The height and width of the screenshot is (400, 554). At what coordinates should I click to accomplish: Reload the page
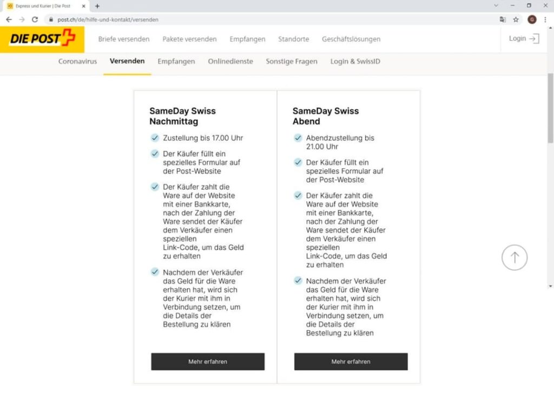[35, 19]
